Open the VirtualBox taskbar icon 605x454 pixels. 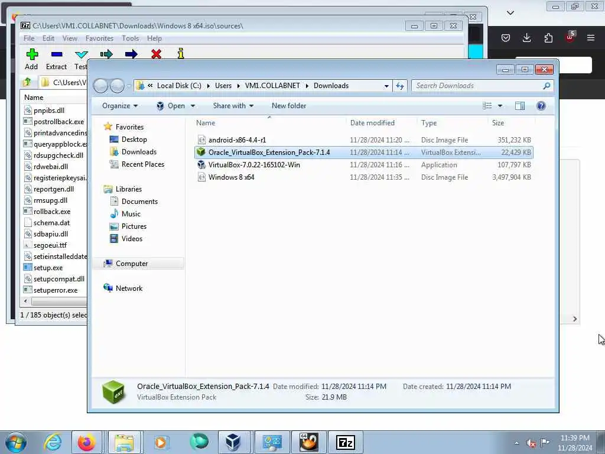pos(233,442)
